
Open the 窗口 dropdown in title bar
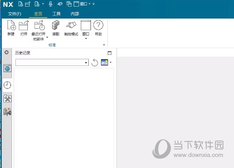89,4
